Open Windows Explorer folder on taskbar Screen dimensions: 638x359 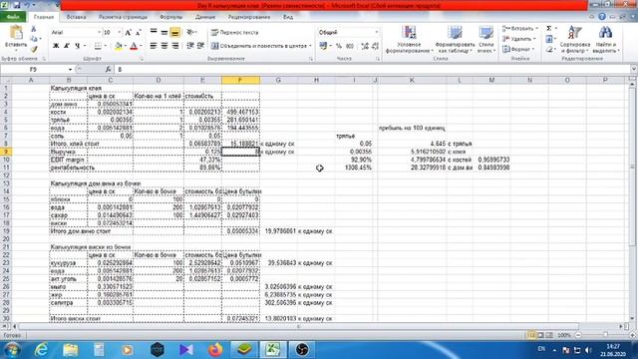pos(71,350)
